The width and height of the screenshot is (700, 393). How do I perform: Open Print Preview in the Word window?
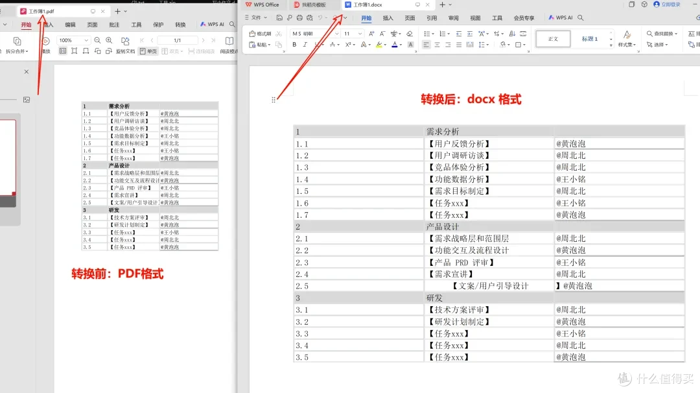pos(309,18)
